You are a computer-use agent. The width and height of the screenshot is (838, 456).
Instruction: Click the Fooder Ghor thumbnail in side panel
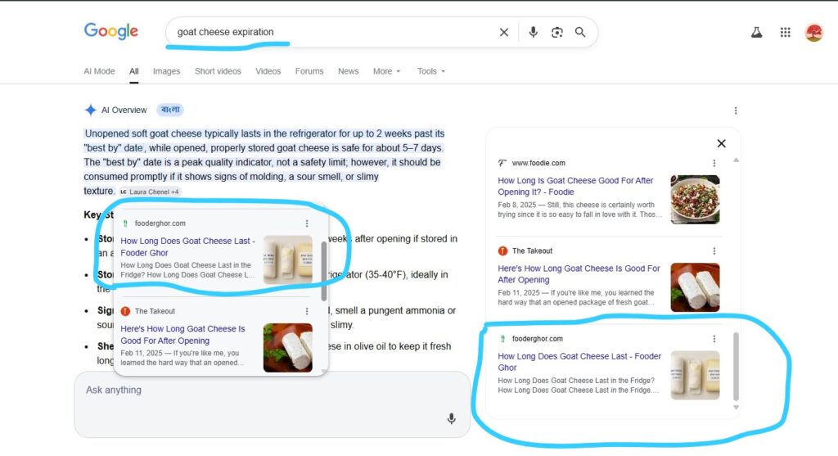695,375
